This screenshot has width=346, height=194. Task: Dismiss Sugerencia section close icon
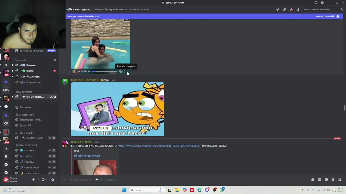pyautogui.click(x=55, y=60)
